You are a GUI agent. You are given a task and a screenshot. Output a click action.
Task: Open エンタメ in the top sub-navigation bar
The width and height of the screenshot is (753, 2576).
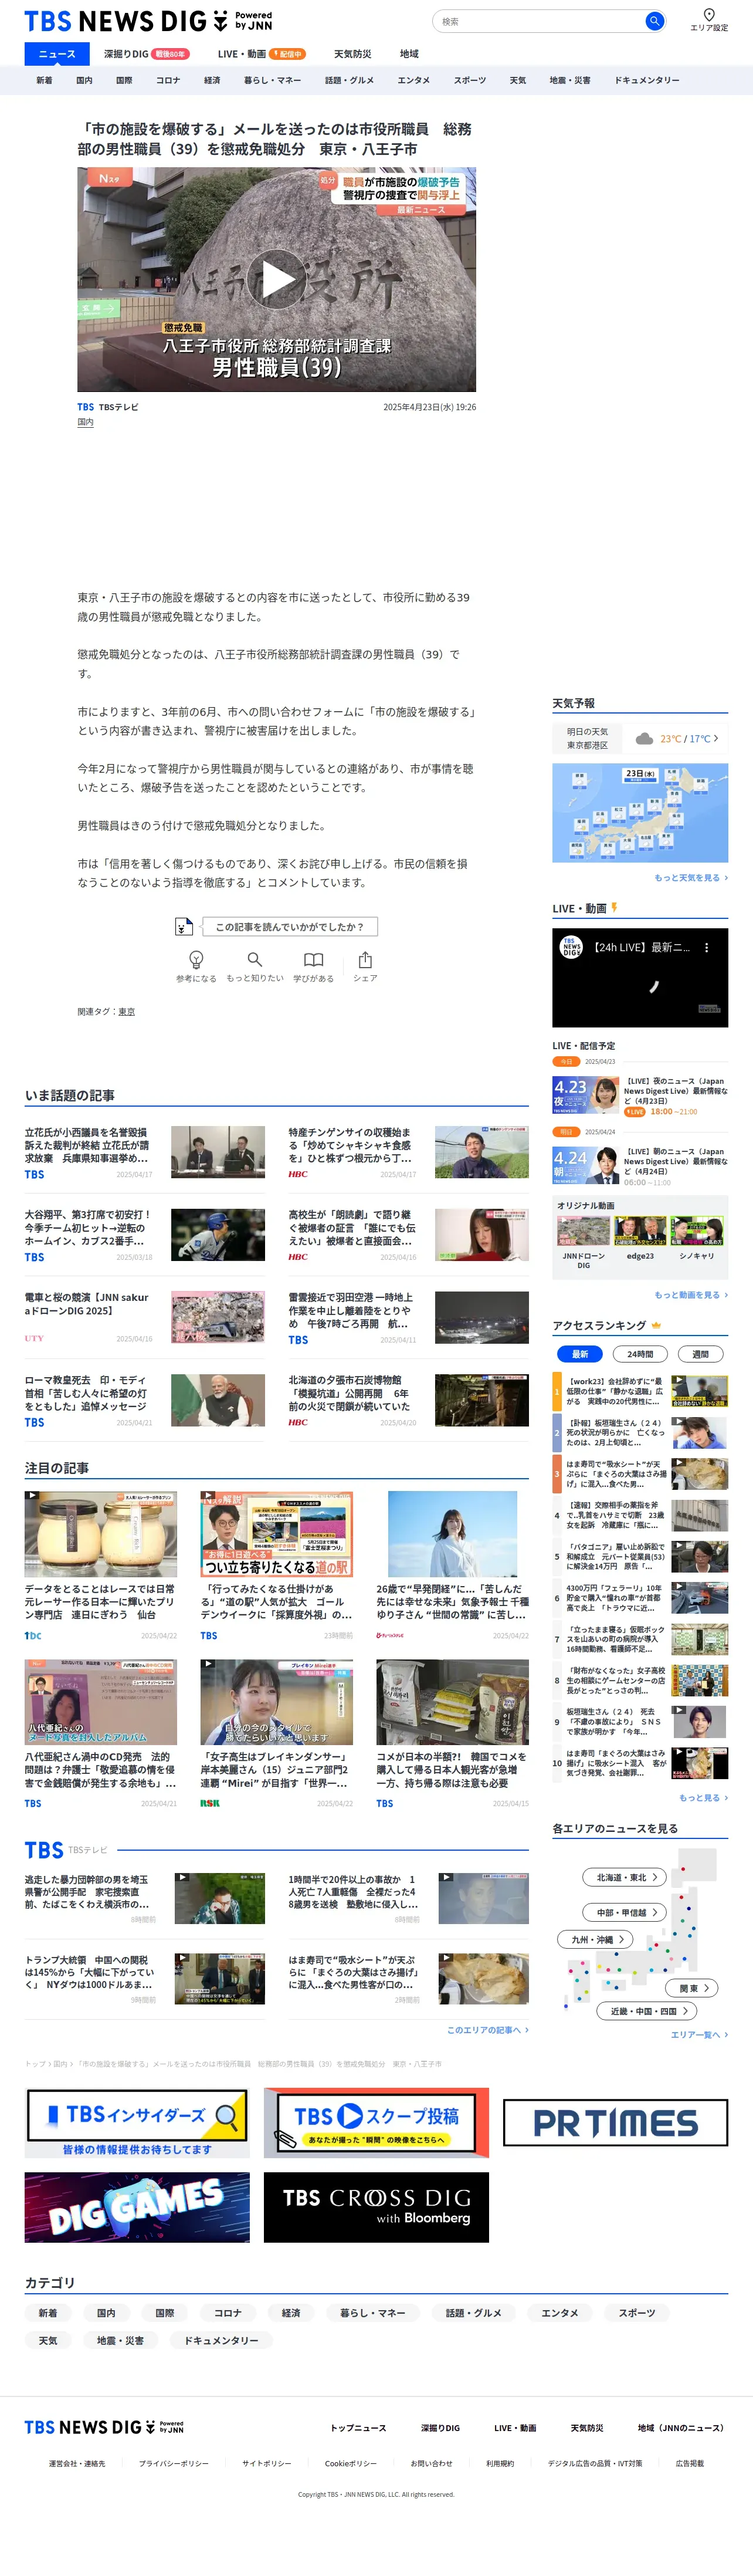(x=413, y=80)
